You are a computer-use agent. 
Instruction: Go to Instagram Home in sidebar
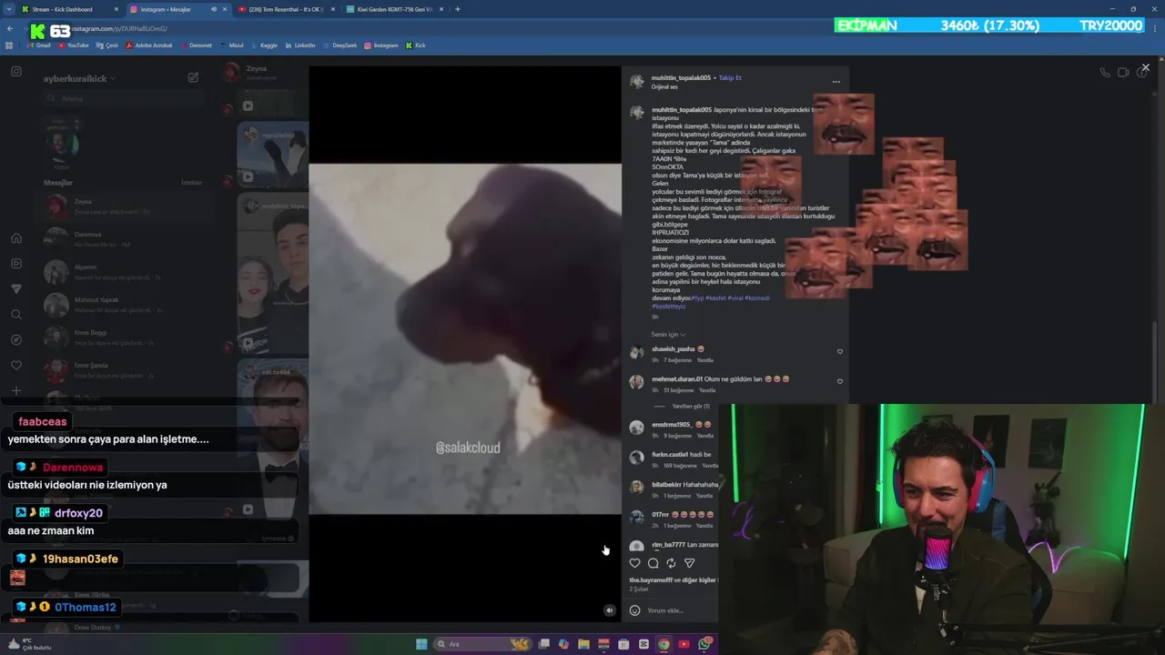tap(15, 238)
